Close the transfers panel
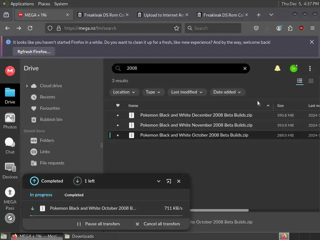Image resolution: width=320 pixels, height=240 pixels. [x=178, y=181]
